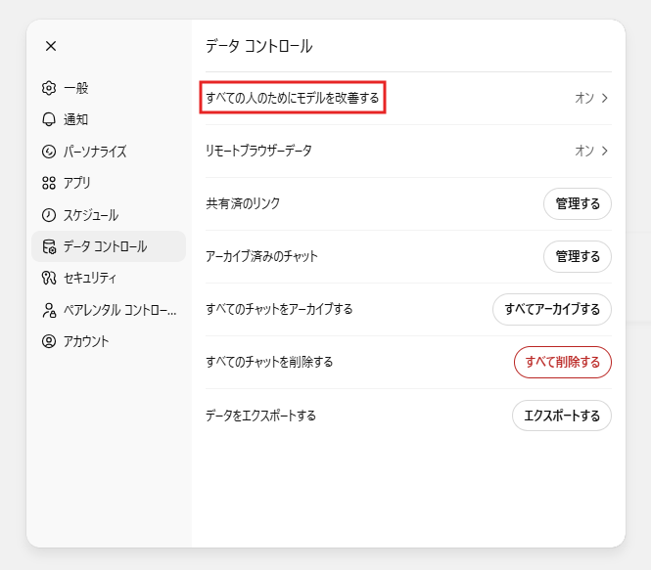Click the ペアレンタル コントロール person-lock icon

click(49, 310)
